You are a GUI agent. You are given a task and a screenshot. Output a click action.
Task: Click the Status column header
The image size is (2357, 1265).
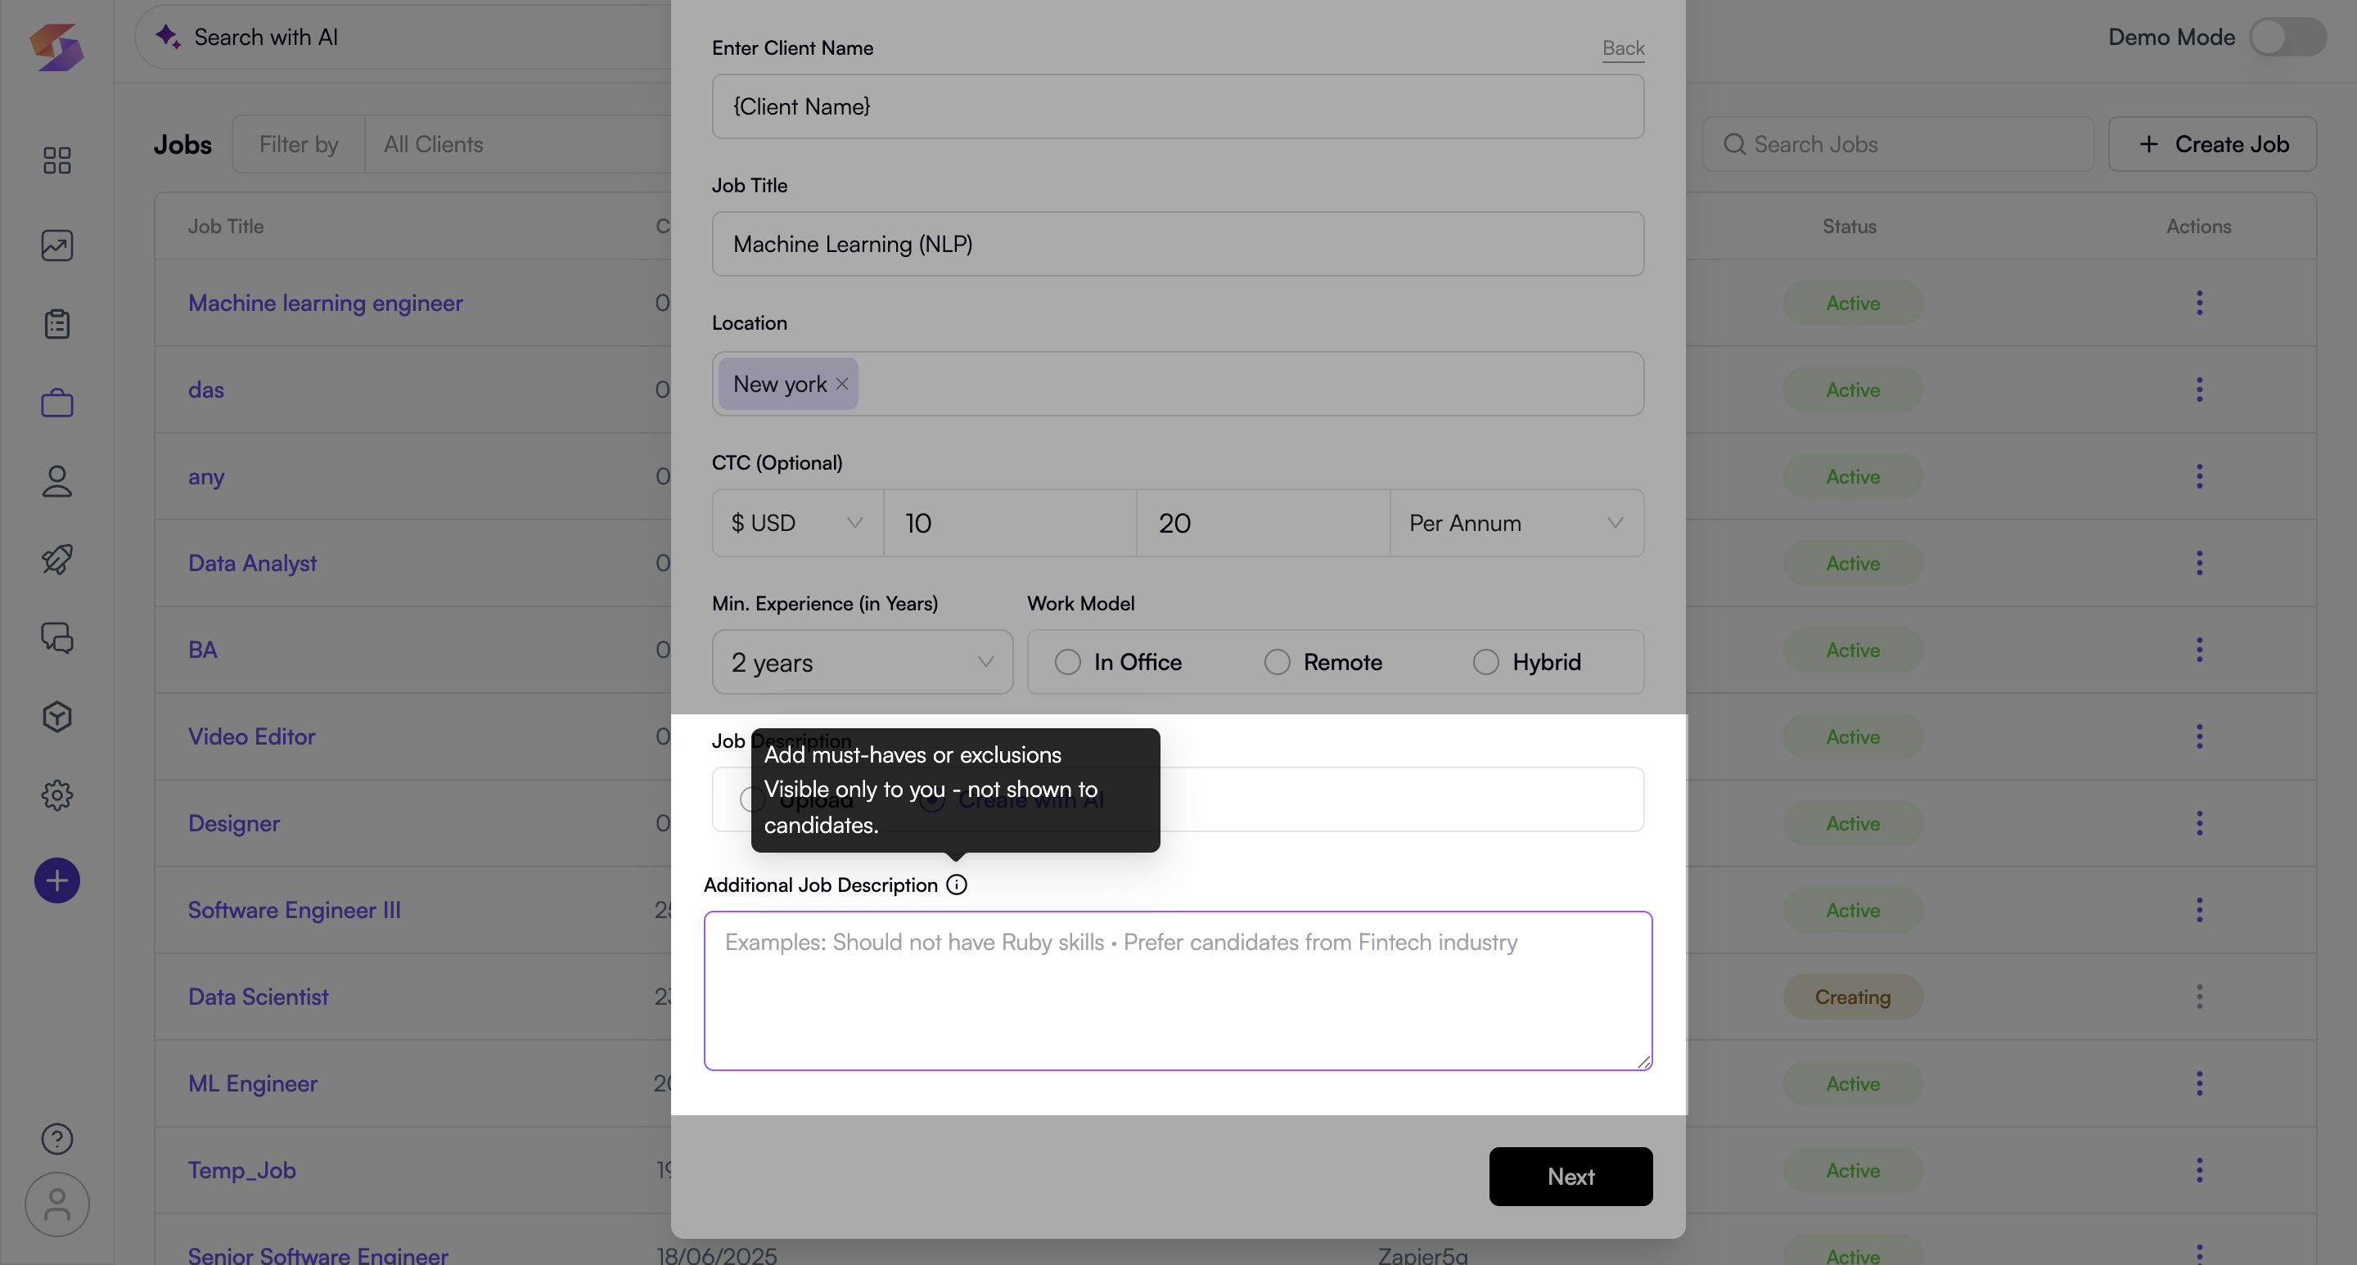[x=1850, y=226]
